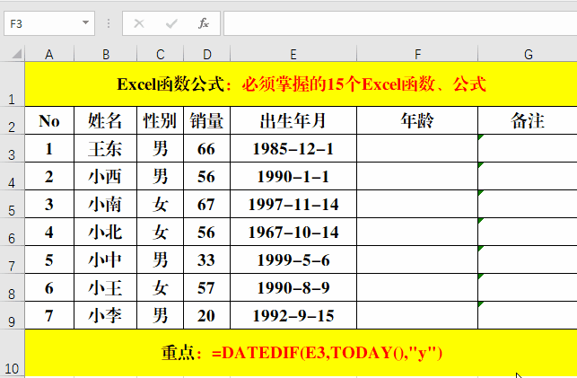This screenshot has height=378, width=577.
Task: Click the empty age cell for 小李
Action: pyautogui.click(x=417, y=315)
